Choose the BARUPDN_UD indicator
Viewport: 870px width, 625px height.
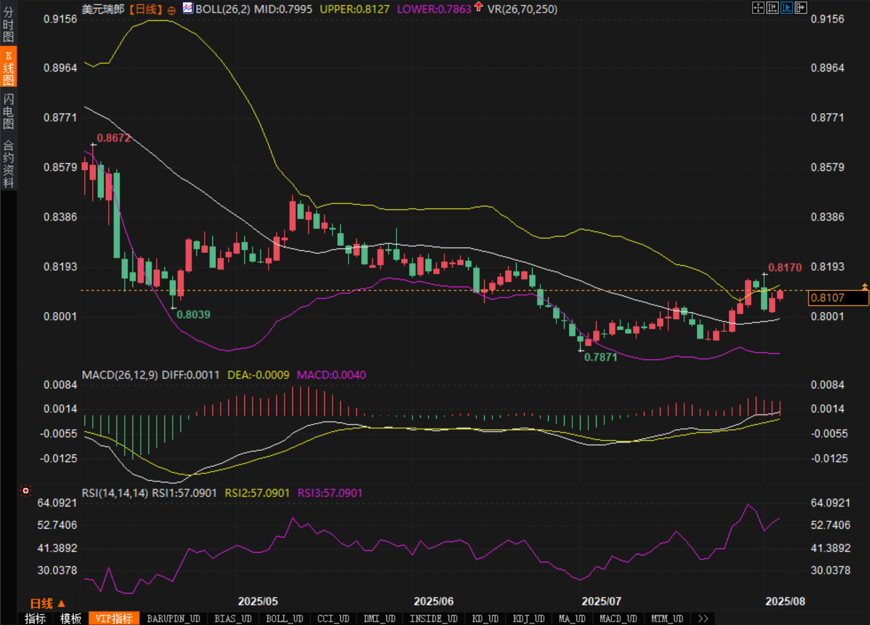coord(173,618)
